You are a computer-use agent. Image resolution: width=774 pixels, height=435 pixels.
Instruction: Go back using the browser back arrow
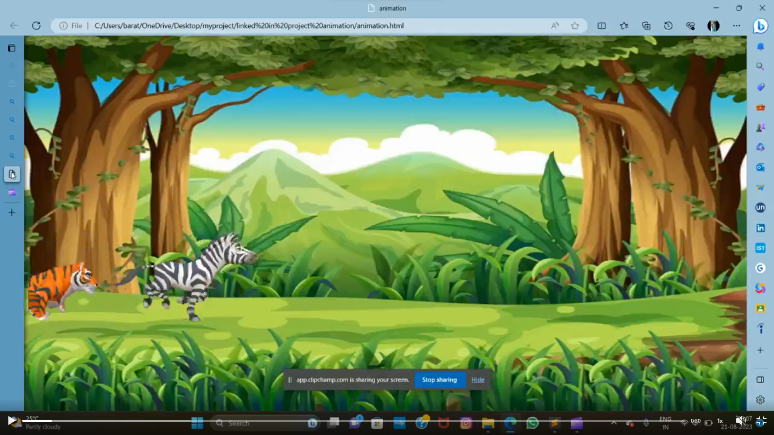click(14, 26)
